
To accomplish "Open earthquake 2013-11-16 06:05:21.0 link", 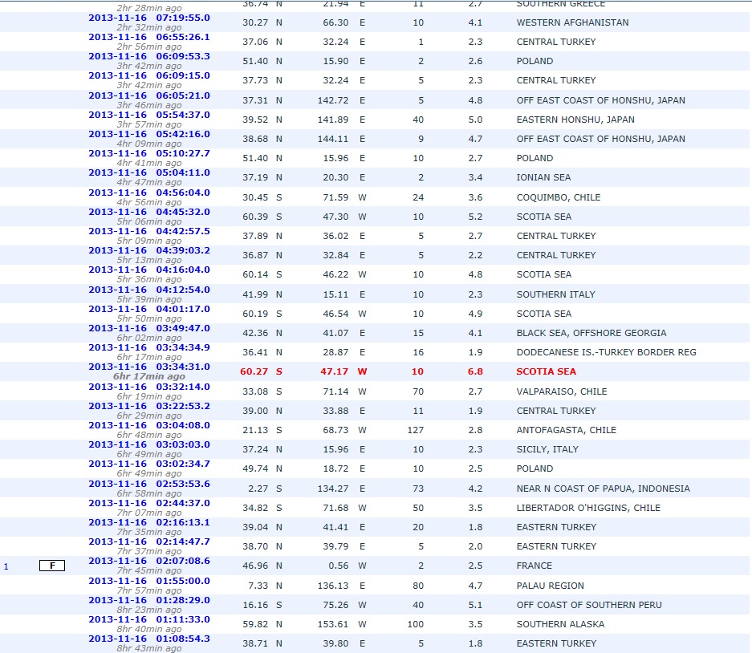I will point(149,95).
